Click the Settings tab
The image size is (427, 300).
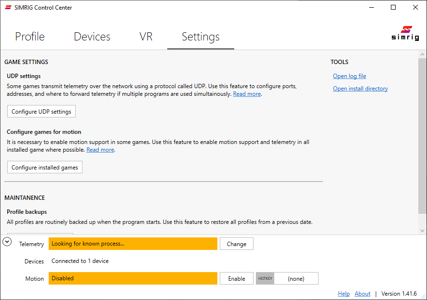[x=200, y=37]
